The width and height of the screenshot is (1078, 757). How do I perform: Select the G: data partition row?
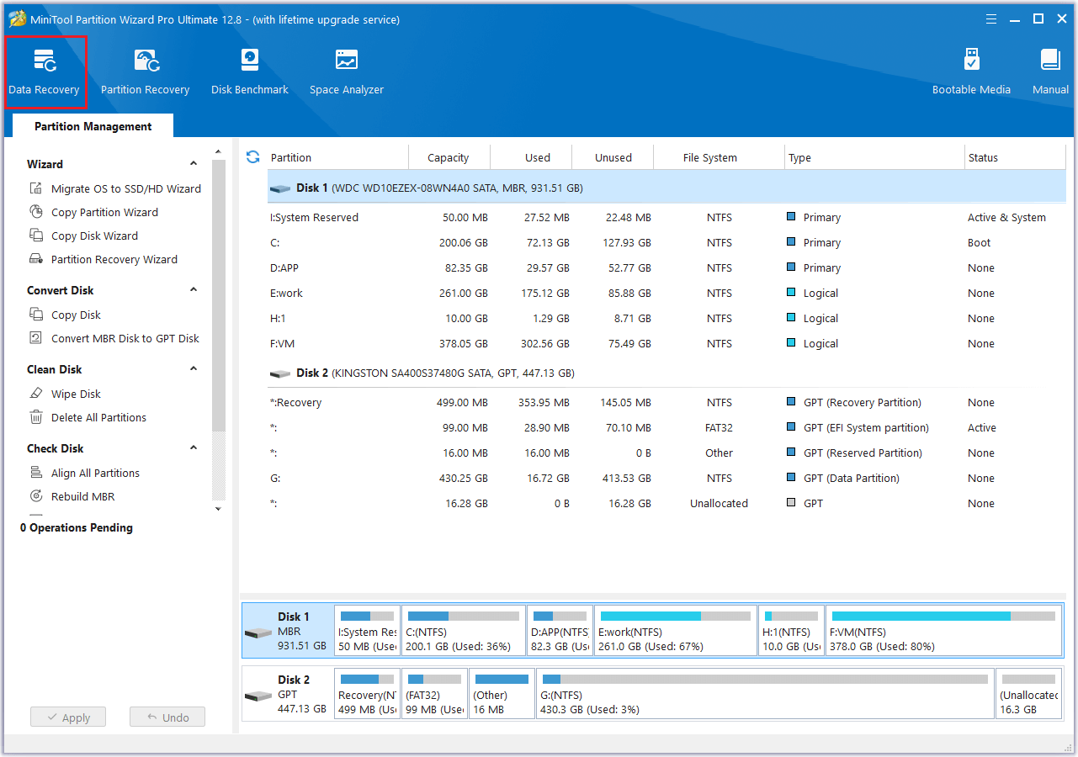click(x=666, y=479)
